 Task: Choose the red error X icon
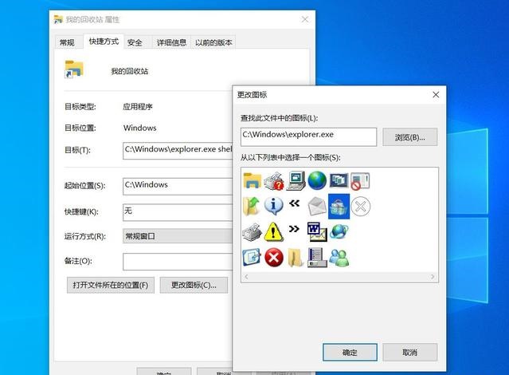[274, 257]
